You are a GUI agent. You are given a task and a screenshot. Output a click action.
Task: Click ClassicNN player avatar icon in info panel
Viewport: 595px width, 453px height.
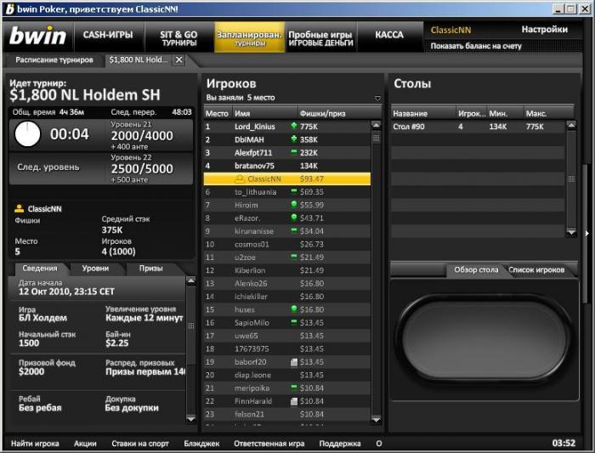[19, 208]
